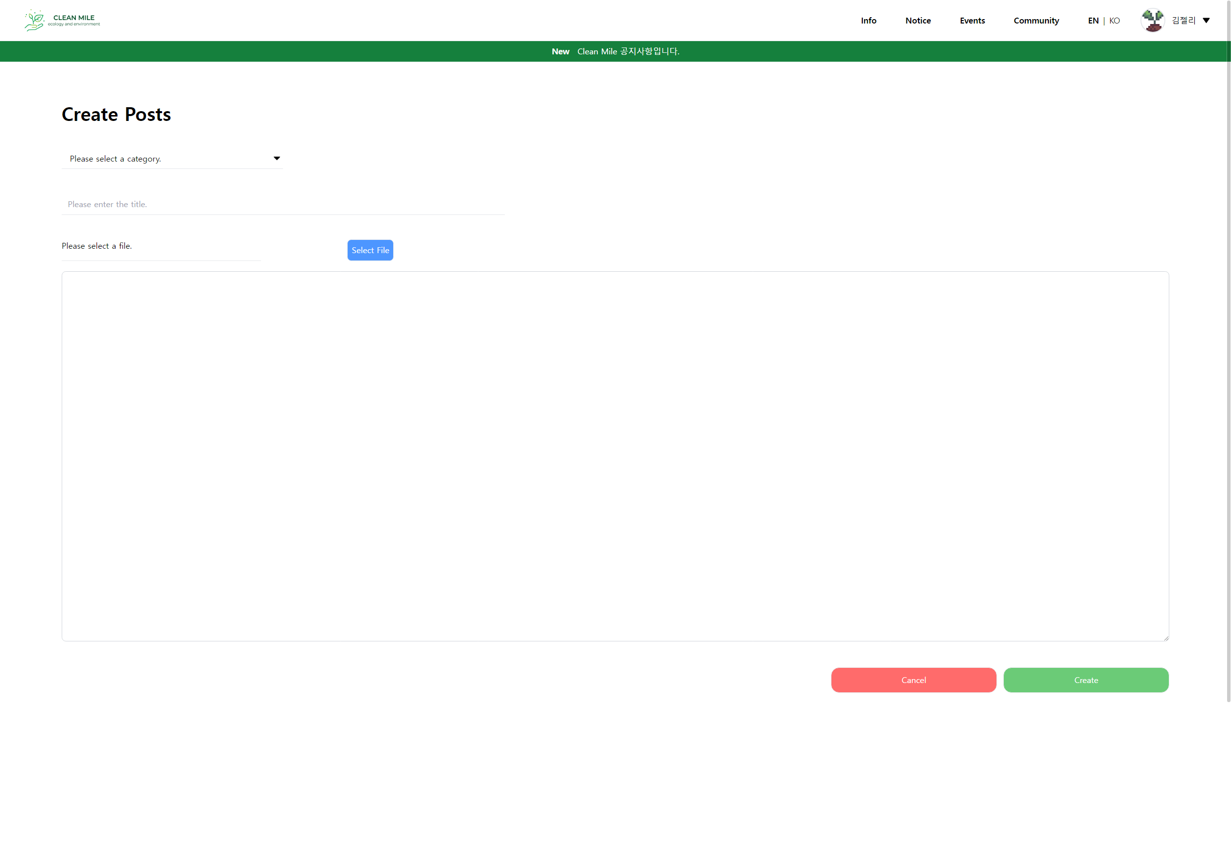Click the dropdown arrow for category
The height and width of the screenshot is (849, 1231).
[277, 158]
